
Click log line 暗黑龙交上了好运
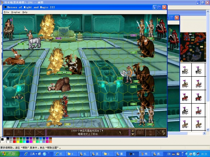88,134
